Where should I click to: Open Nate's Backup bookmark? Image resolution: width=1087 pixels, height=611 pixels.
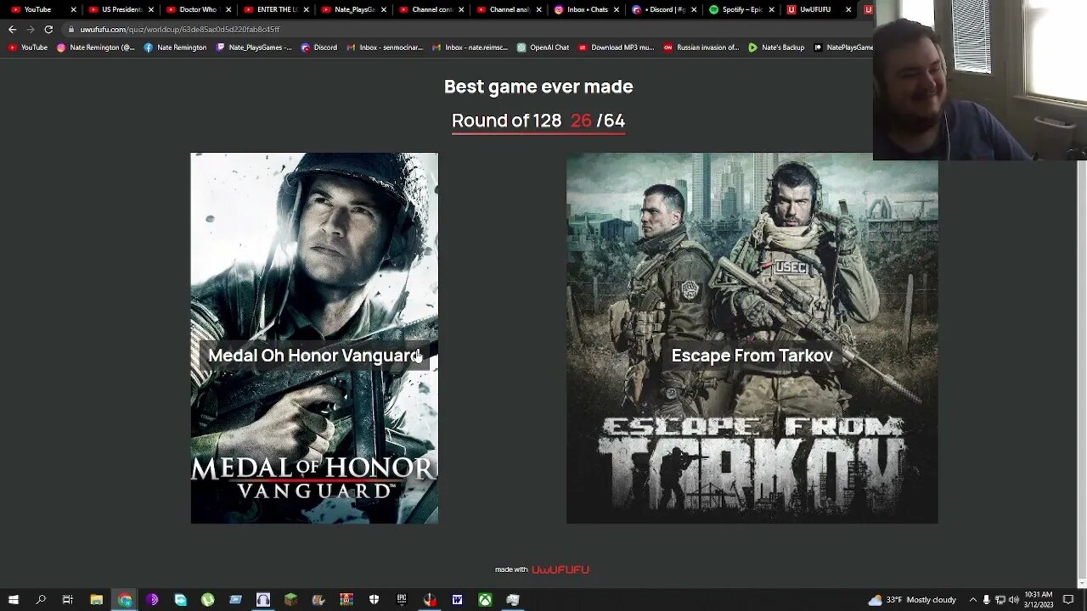coord(776,48)
